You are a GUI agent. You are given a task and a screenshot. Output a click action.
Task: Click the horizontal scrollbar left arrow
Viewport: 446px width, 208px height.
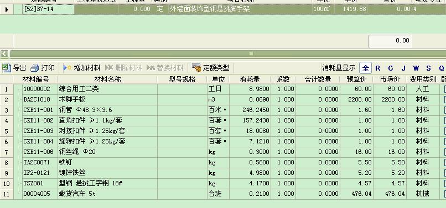tap(4, 54)
